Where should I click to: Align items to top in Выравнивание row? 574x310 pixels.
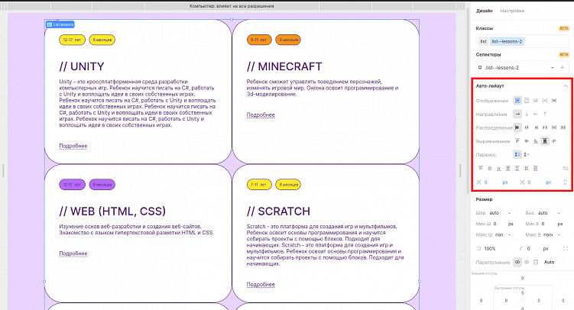517,141
